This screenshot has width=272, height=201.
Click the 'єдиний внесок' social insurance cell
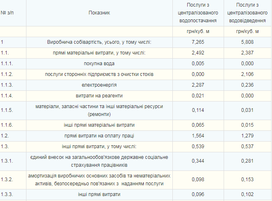coord(99,161)
